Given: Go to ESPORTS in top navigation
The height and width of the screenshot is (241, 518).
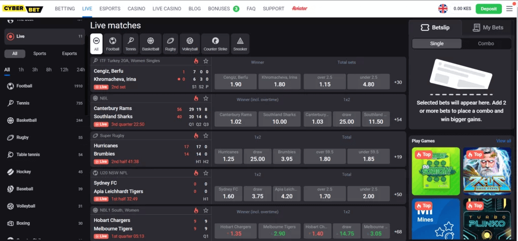Looking at the screenshot, I should [x=110, y=9].
